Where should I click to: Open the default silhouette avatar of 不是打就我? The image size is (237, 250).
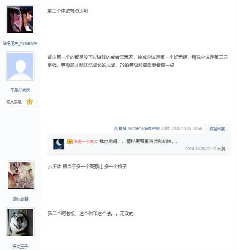20,66
